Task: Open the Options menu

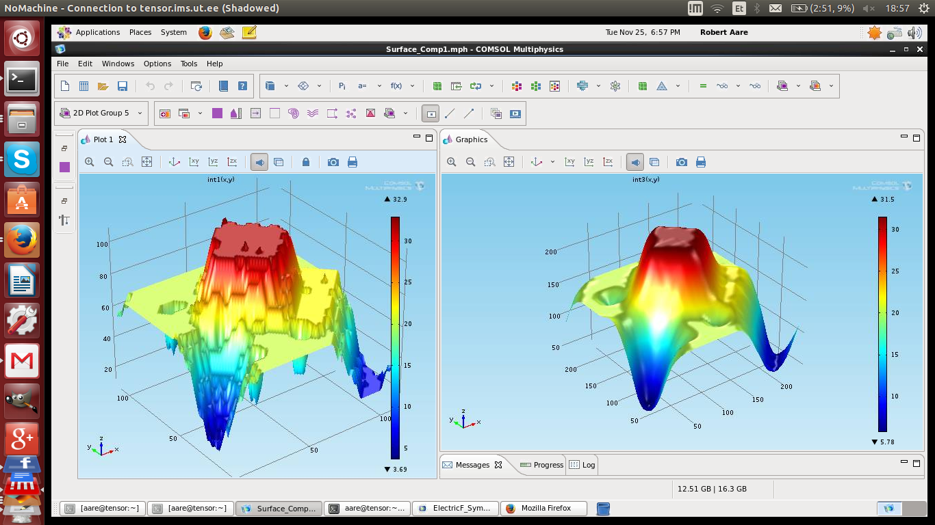Action: pos(157,64)
